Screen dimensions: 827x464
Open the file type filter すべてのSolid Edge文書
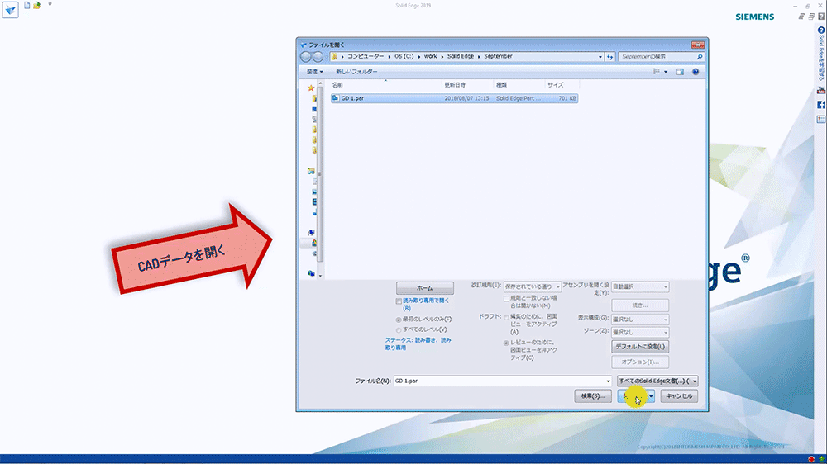click(657, 381)
